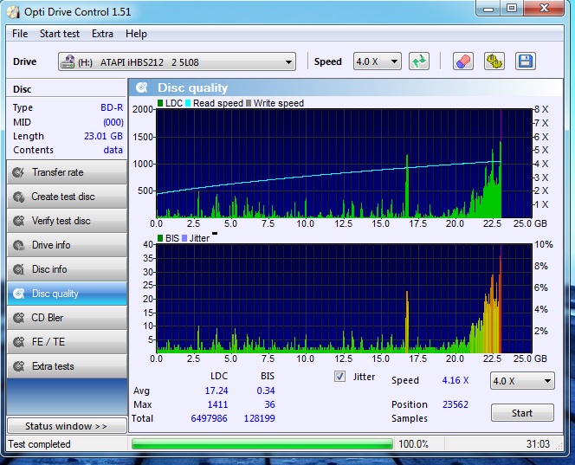Select the Transfer rate panel
The height and width of the screenshot is (465, 575).
tap(67, 172)
